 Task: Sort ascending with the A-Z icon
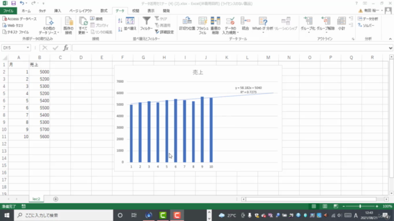[120, 21]
